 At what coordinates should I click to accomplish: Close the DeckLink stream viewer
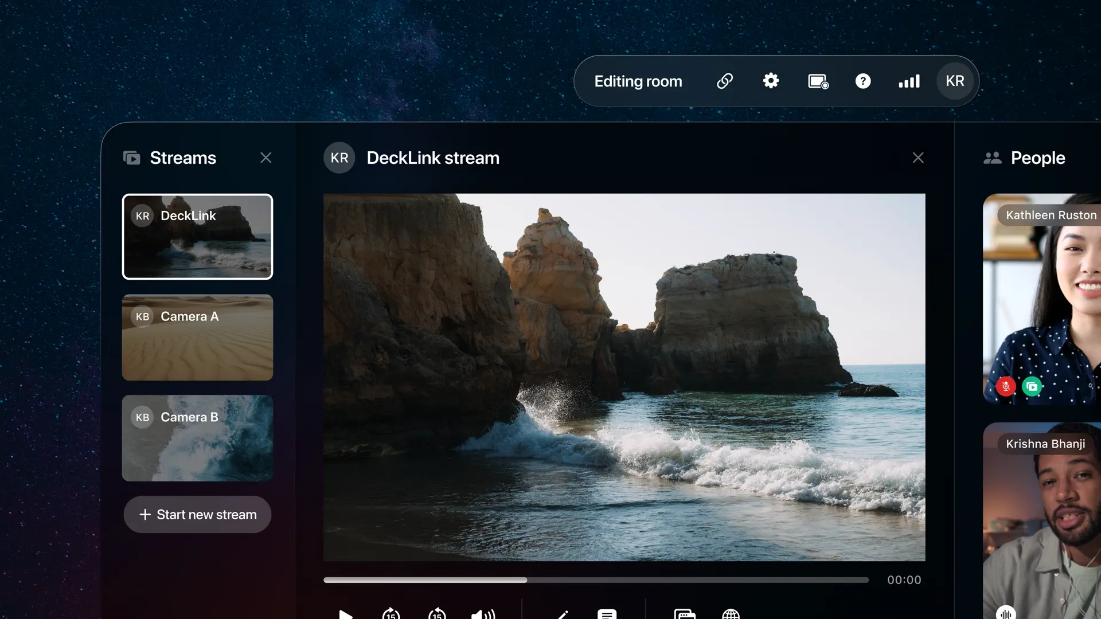point(918,158)
